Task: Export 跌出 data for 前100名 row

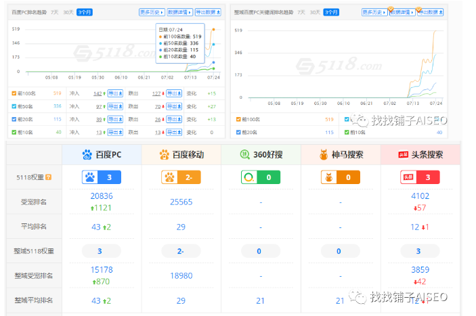Action: (x=174, y=93)
